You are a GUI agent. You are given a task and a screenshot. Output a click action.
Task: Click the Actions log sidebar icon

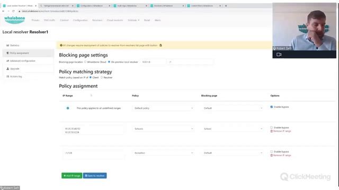(x=7, y=77)
